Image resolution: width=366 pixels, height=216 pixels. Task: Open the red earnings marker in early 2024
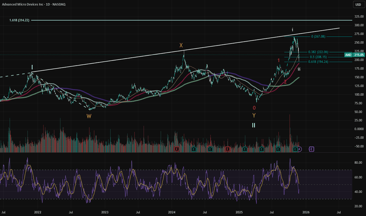click(x=177, y=149)
